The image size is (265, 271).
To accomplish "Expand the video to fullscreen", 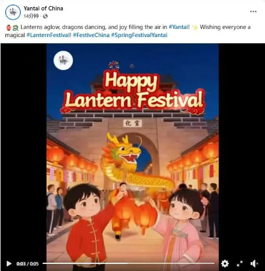I will (x=239, y=264).
